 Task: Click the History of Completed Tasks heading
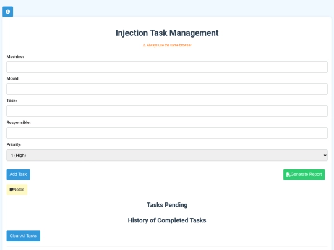[x=167, y=220]
